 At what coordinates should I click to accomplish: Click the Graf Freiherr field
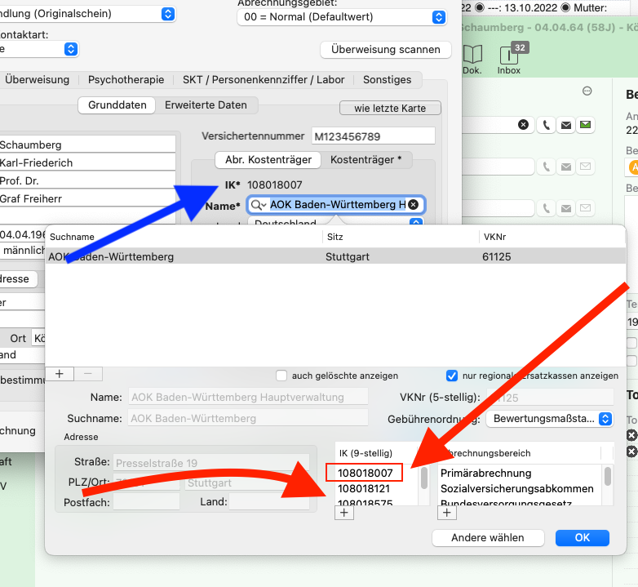point(87,198)
